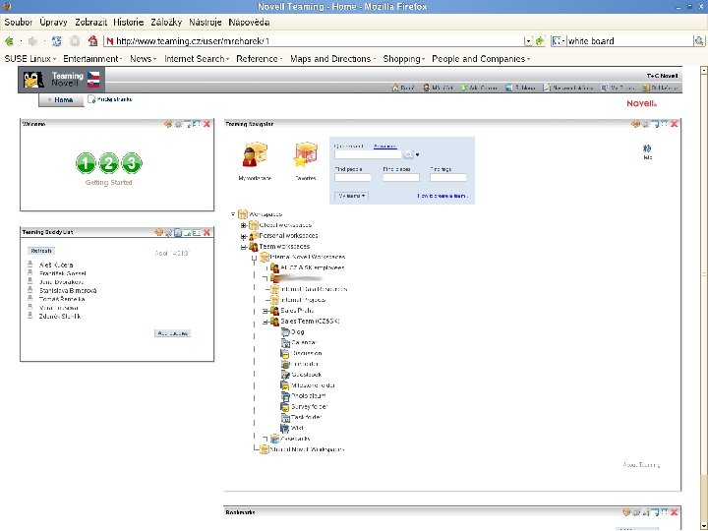Open the address bar history dropdown arrow
Viewport: 708px width, 531px height.
pyautogui.click(x=528, y=41)
